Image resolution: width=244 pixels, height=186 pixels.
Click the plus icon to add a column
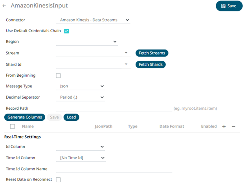pyautogui.click(x=224, y=127)
